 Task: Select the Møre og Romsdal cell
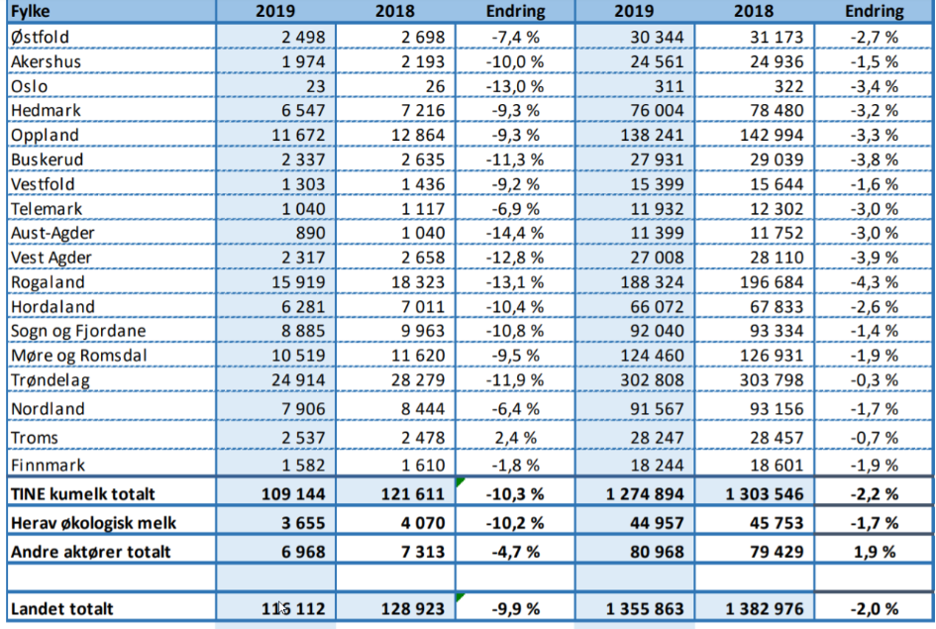(70, 356)
